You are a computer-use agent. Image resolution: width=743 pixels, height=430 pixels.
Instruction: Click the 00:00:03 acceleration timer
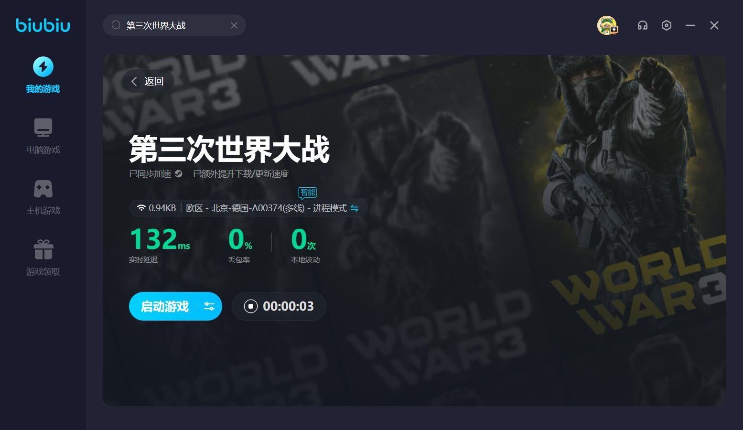(x=289, y=306)
